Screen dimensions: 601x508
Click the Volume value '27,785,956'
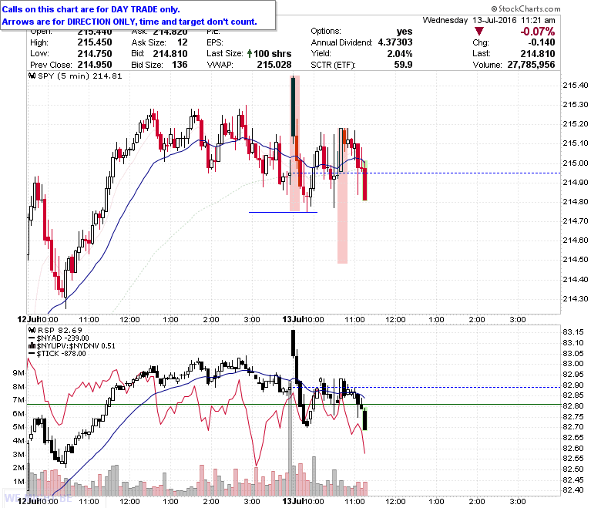point(531,65)
